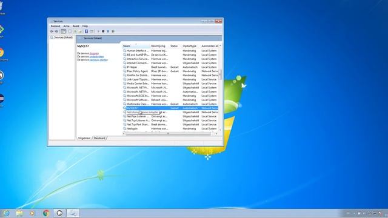Viewport: 388px width, 218px height.
Task: Select the Interactive Service row
Action: pyautogui.click(x=170, y=59)
